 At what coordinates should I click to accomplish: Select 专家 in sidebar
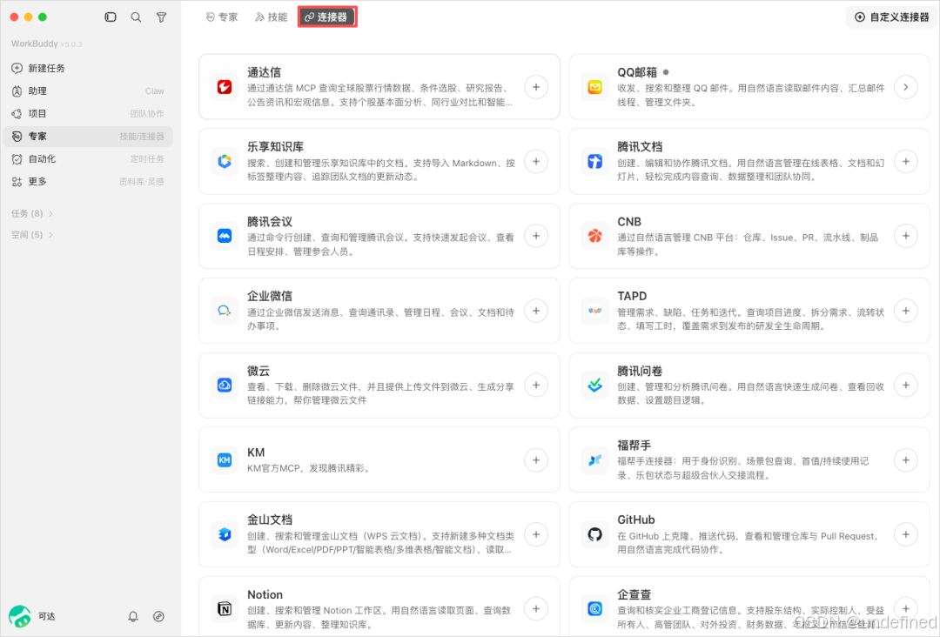point(88,136)
